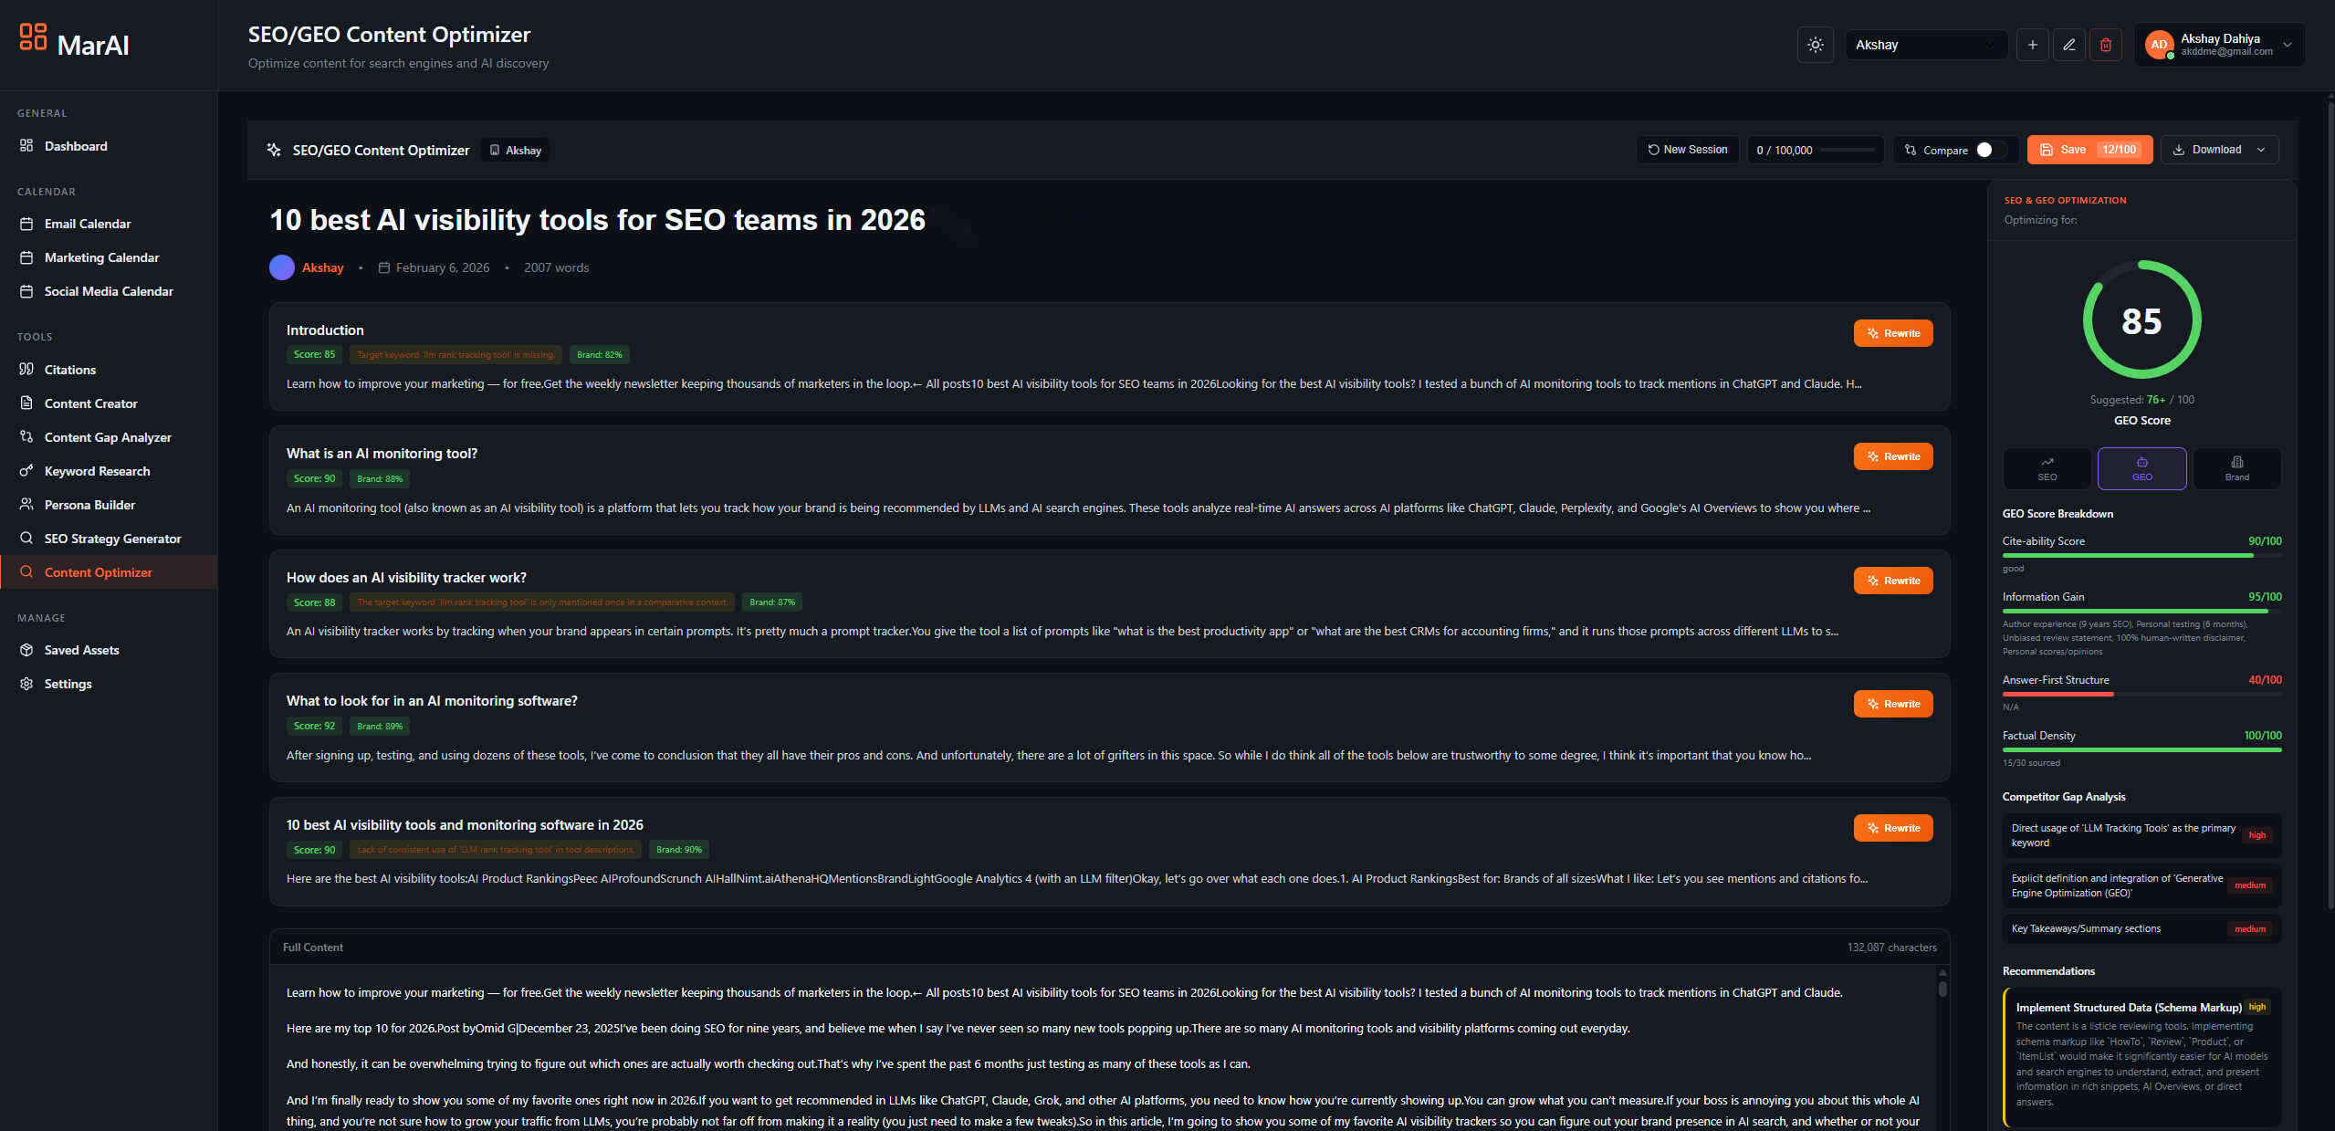Click the edit pencil icon in the top bar
The height and width of the screenshot is (1131, 2335).
pos(2068,44)
